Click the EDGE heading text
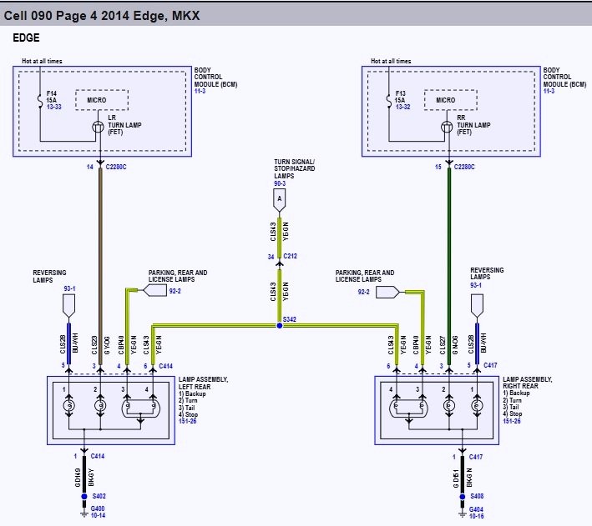This screenshot has width=592, height=526. (26, 38)
